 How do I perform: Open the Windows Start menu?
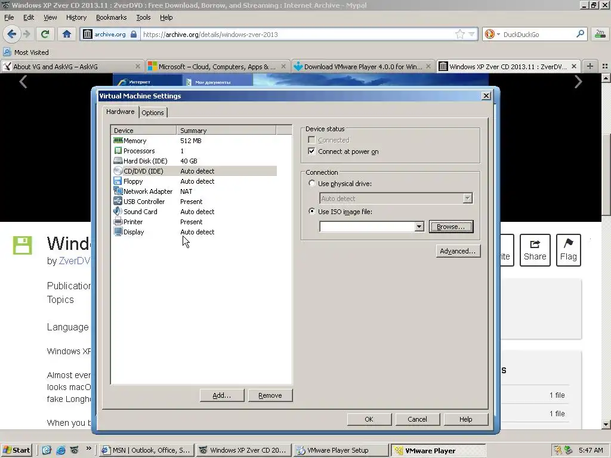coord(16,450)
